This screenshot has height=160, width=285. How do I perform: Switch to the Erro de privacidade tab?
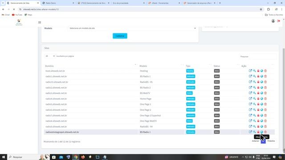coord(128,3)
